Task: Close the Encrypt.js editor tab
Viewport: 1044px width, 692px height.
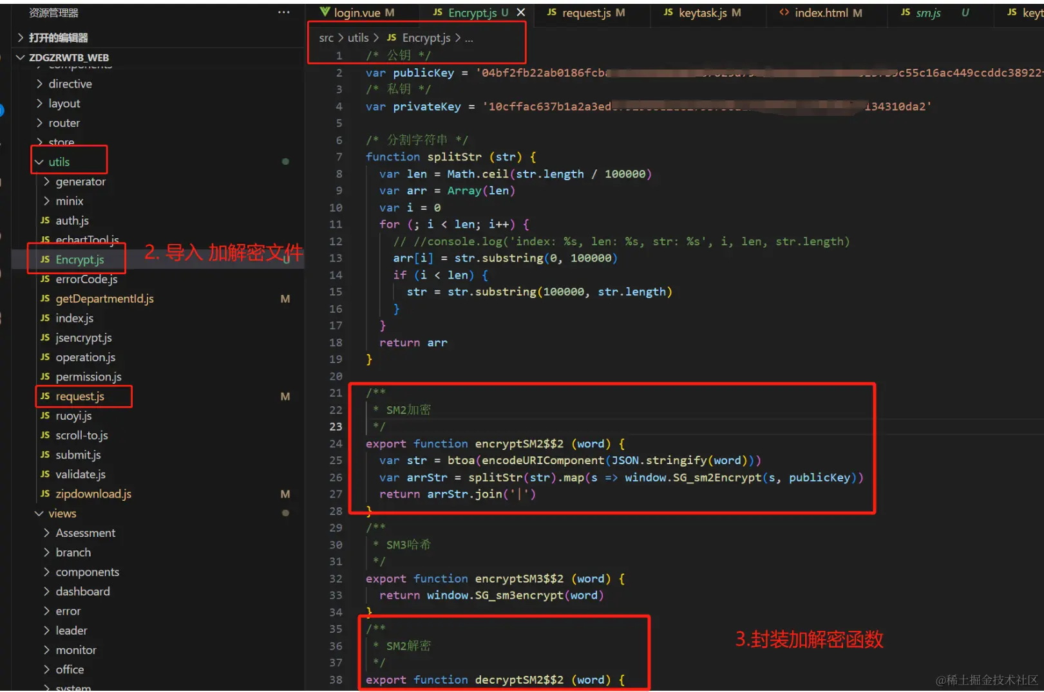Action: tap(521, 12)
